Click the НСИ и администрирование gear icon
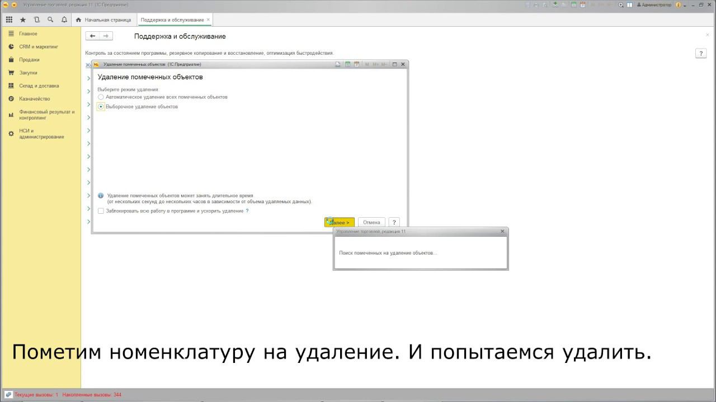The height and width of the screenshot is (402, 716). (x=11, y=134)
